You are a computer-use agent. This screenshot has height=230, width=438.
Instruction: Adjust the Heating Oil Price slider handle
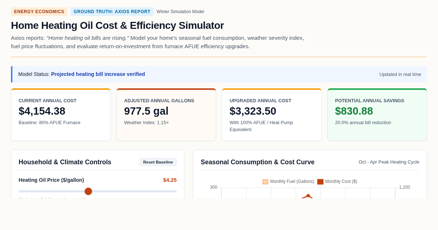88,191
